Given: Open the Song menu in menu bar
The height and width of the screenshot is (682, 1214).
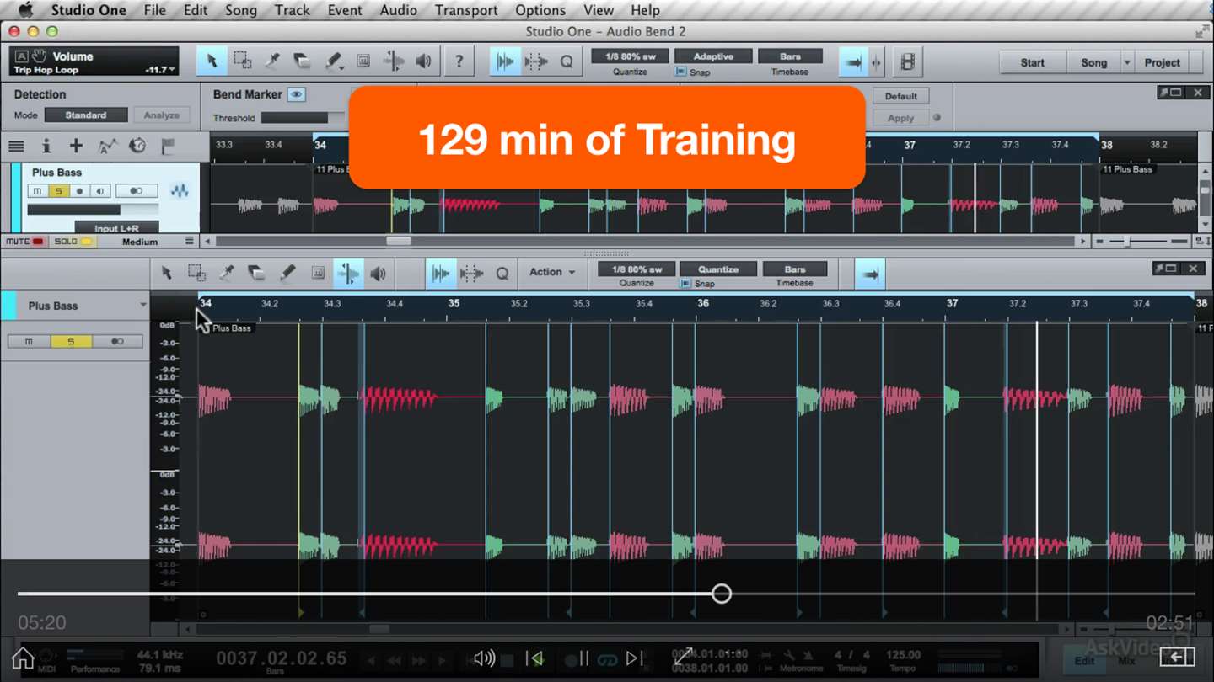Looking at the screenshot, I should tap(241, 10).
